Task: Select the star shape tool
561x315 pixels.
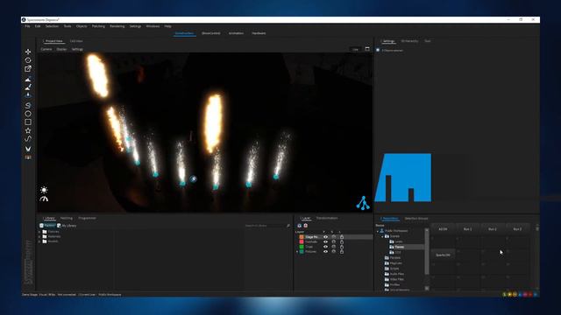Action: pos(28,130)
